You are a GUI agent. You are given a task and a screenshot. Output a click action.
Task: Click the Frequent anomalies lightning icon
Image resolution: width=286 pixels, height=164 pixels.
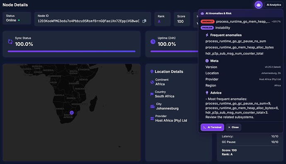click(207, 35)
